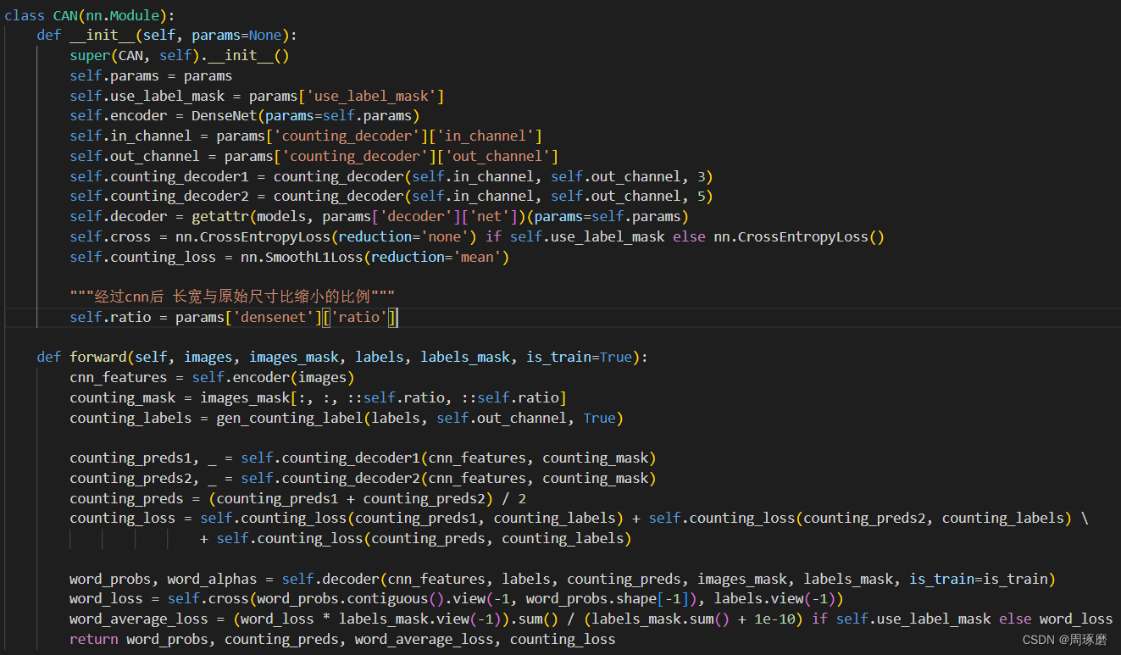Click the 'word_probs, word_alphas' decoder line

(x=563, y=580)
